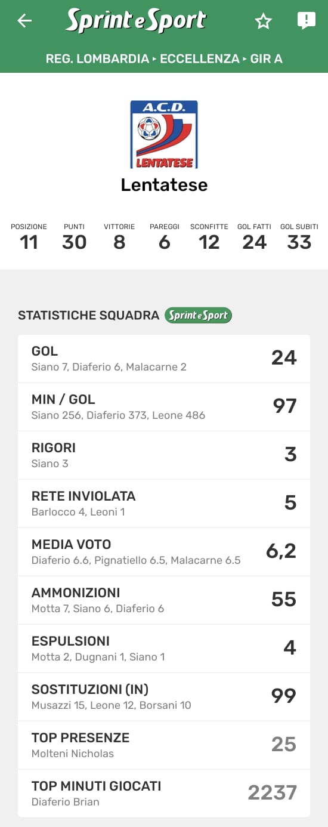This screenshot has height=827, width=328.
Task: Select TOP PRESENZE Molteni Nicholas row
Action: [x=164, y=745]
